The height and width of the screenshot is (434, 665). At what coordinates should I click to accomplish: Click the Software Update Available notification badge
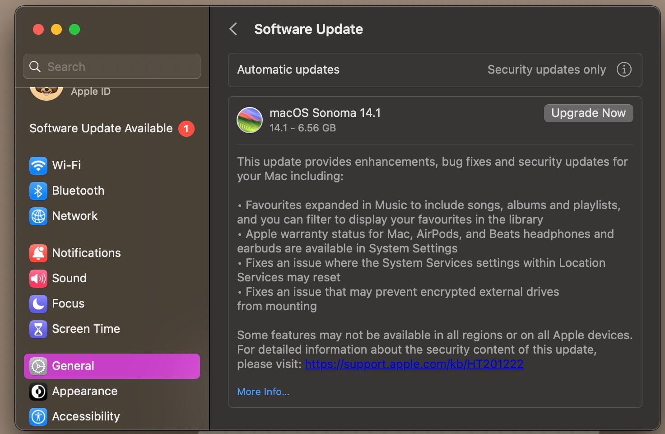point(186,128)
